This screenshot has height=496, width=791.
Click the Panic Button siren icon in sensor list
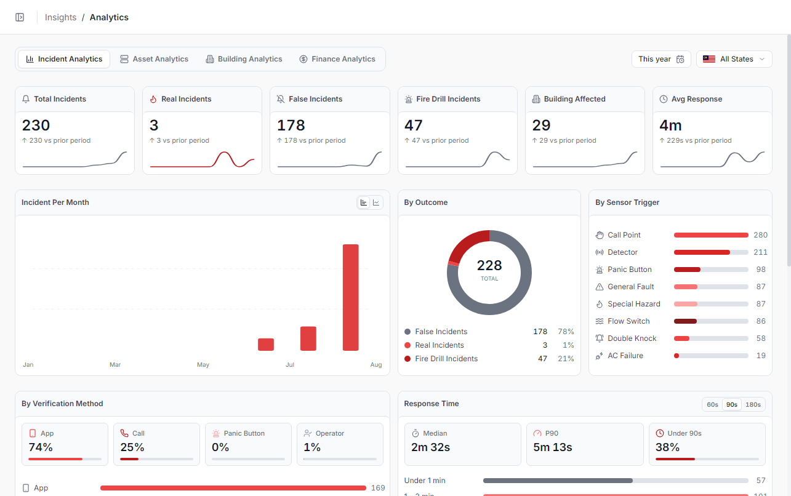(x=600, y=270)
